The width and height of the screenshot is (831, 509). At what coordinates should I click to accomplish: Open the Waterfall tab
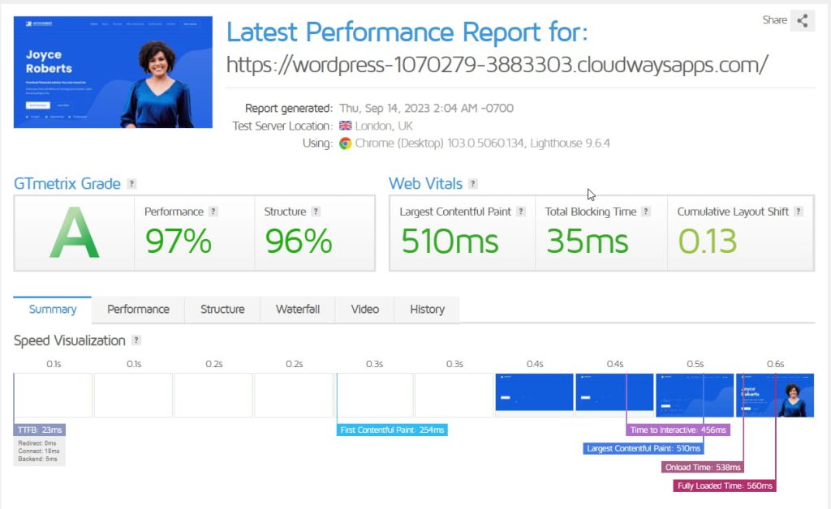point(297,310)
